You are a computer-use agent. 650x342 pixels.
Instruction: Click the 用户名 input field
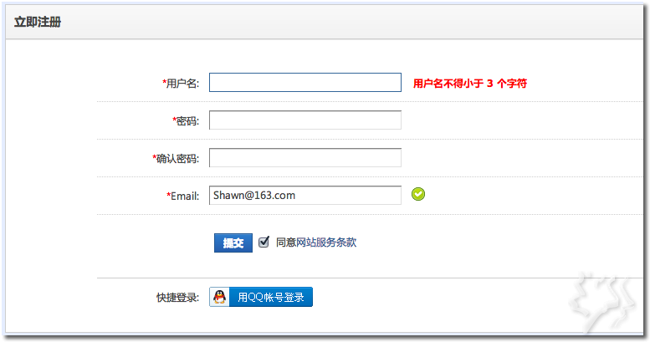tap(305, 83)
